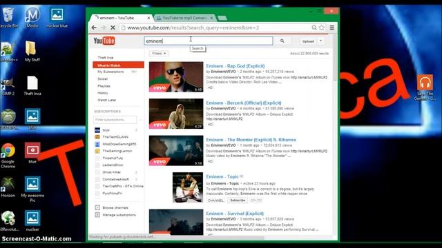Open the PyroFilmsFX subscription
This screenshot has height=248, width=442.
click(112, 194)
